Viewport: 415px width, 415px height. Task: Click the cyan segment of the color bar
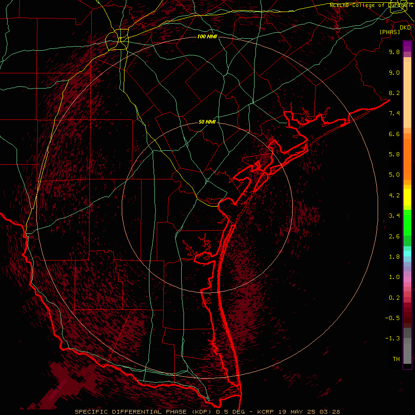pos(407,254)
